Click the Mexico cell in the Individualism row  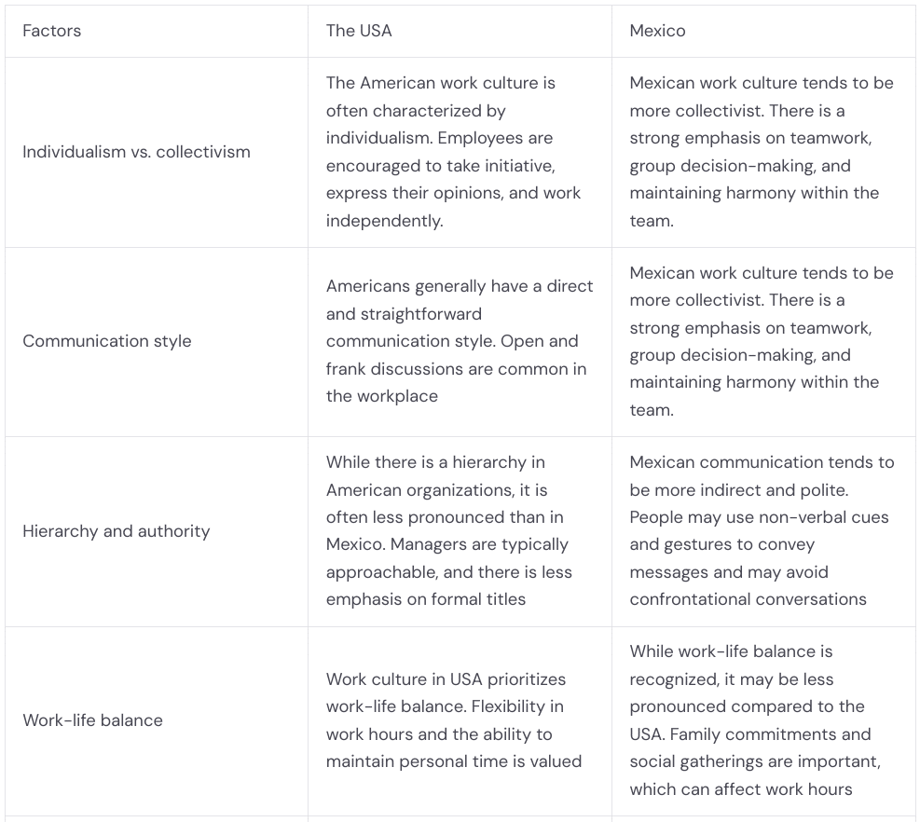point(761,152)
